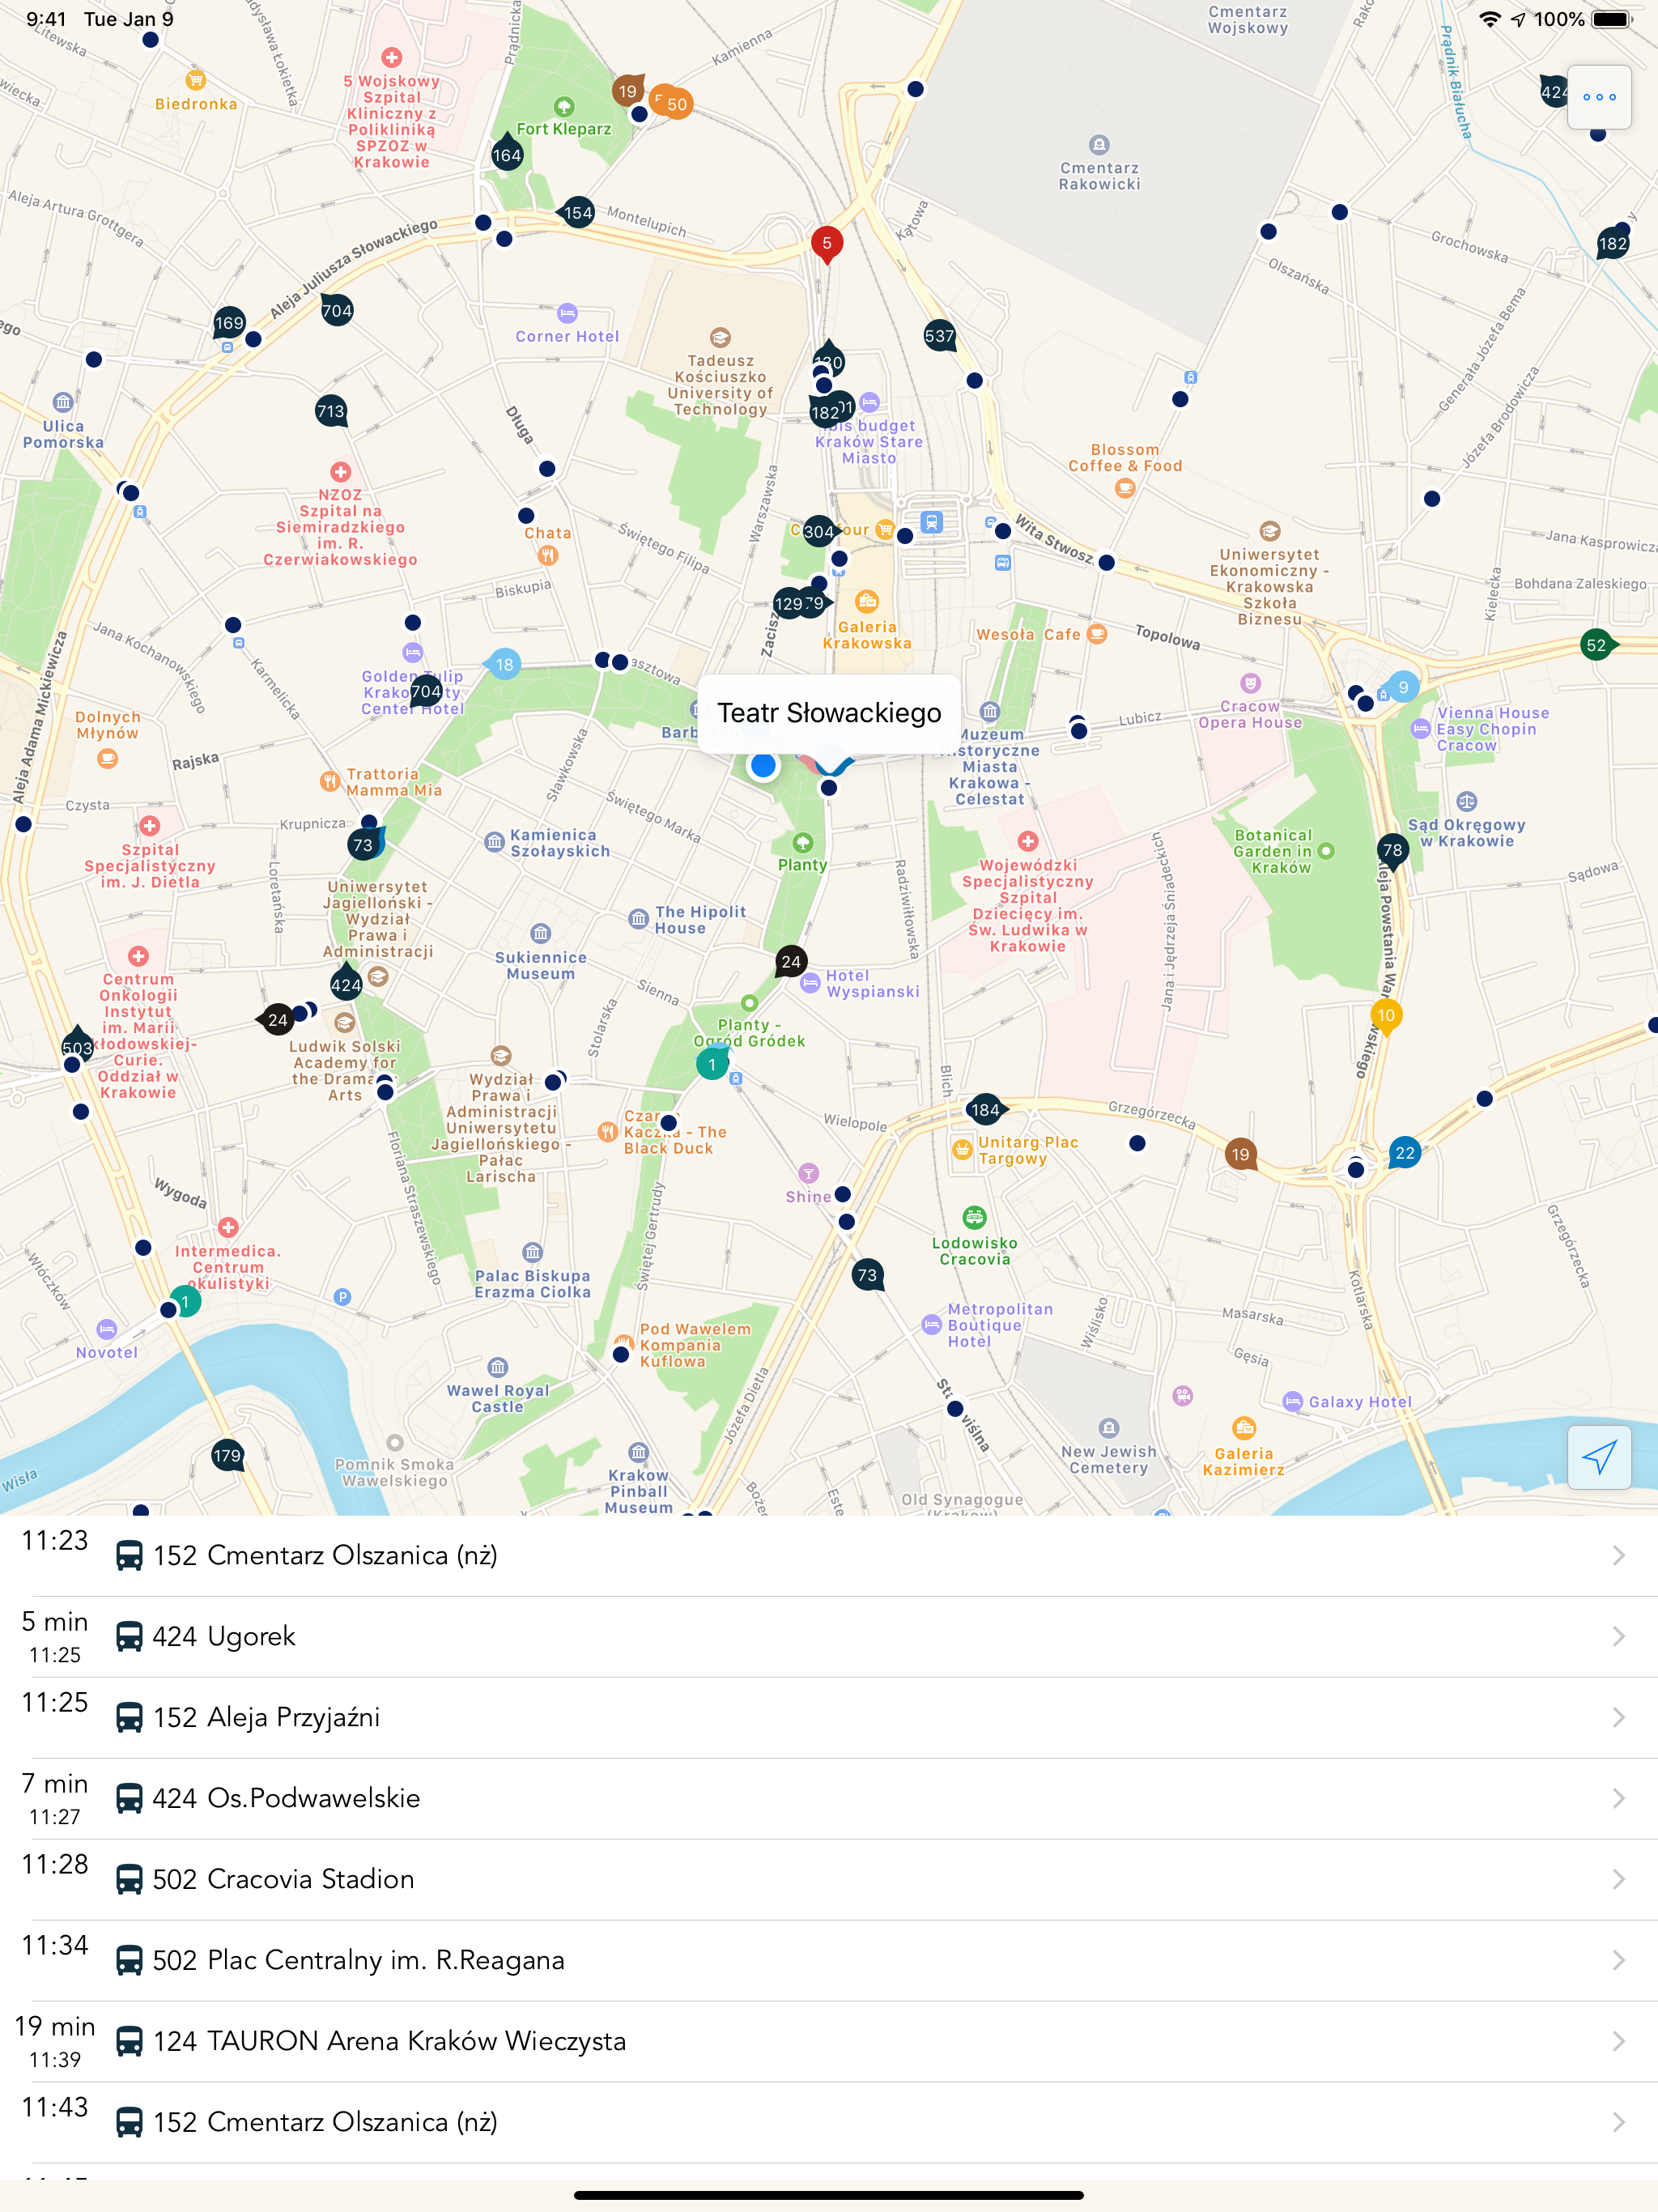
Task: Open chevron for 502 Plac Centralny im. R.Reagana
Action: [x=1618, y=1960]
